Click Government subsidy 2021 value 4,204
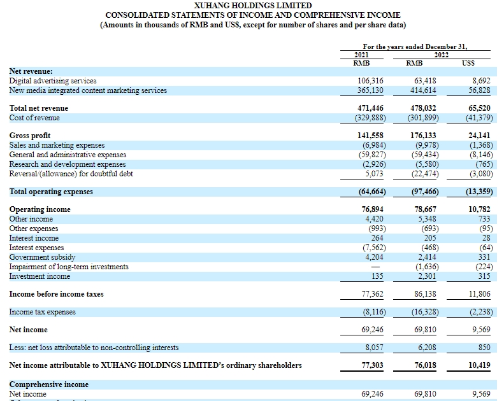 click(x=375, y=257)
